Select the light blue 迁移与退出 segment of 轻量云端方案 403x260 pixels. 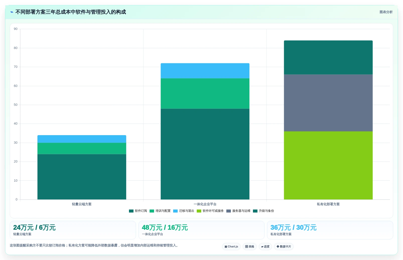[x=82, y=139]
